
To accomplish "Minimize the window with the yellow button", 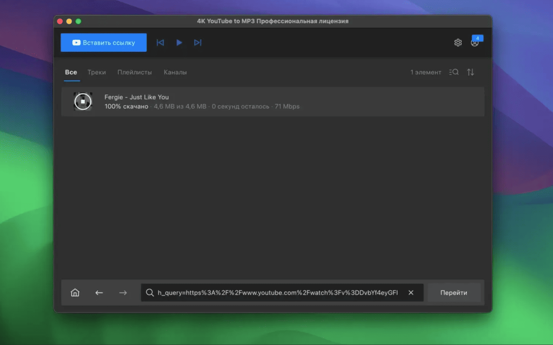I will tap(69, 21).
